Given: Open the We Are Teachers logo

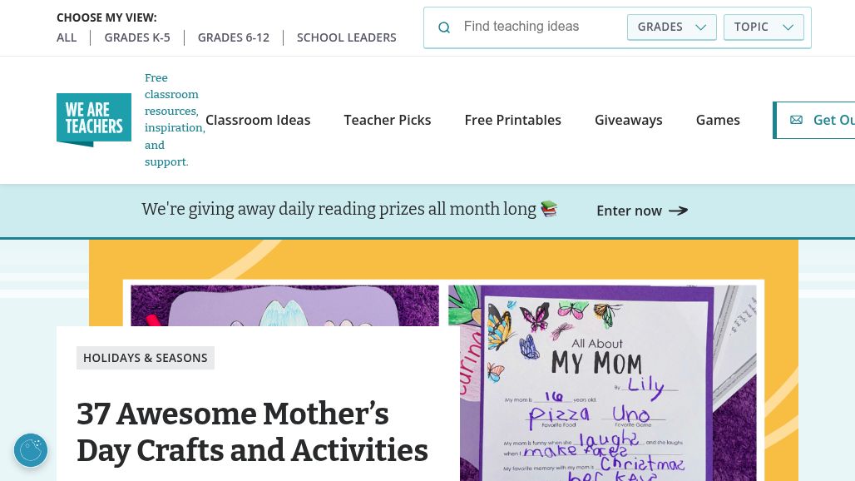Looking at the screenshot, I should pyautogui.click(x=94, y=120).
